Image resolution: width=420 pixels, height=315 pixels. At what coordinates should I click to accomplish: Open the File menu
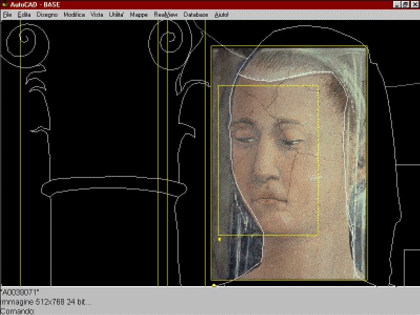7,15
